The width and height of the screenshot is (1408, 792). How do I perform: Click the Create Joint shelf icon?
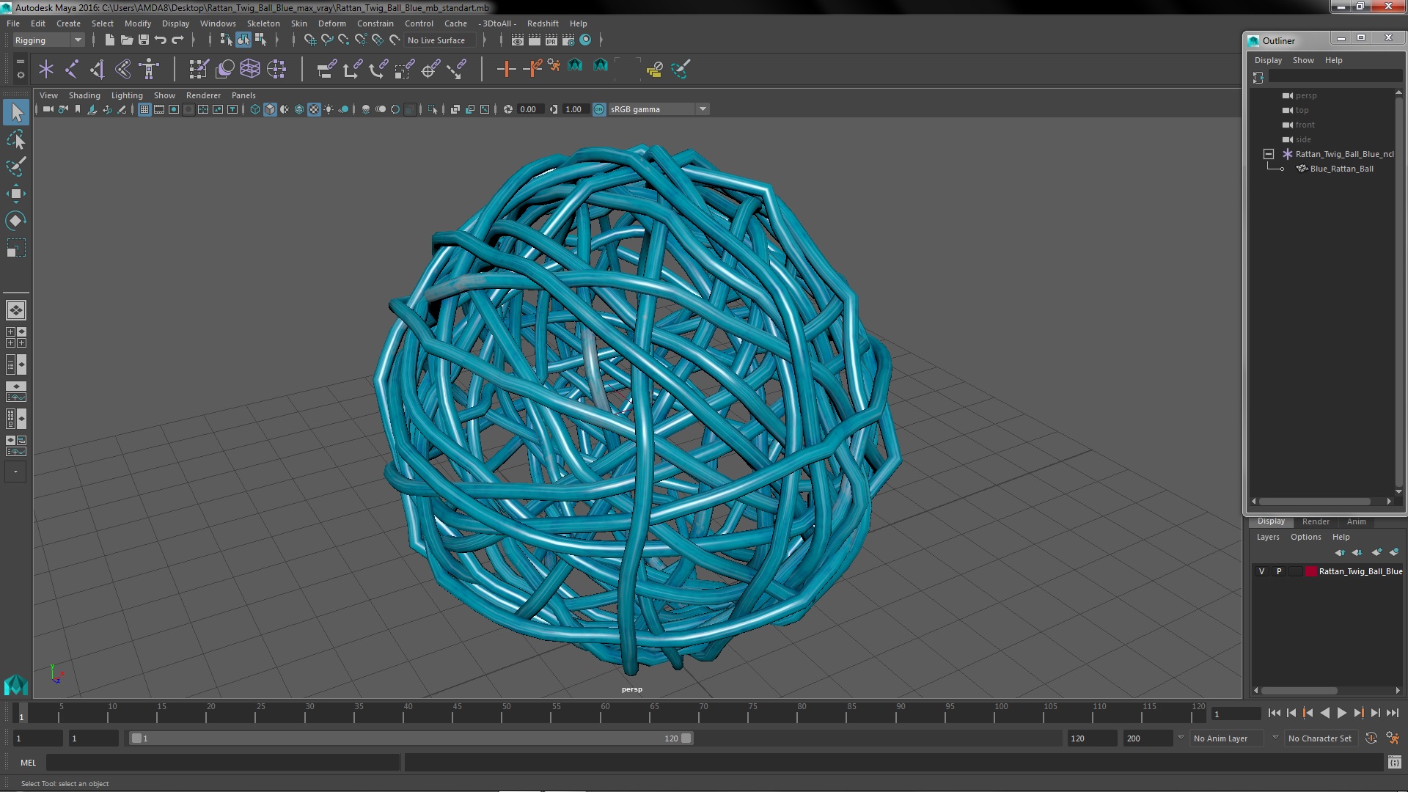point(72,69)
